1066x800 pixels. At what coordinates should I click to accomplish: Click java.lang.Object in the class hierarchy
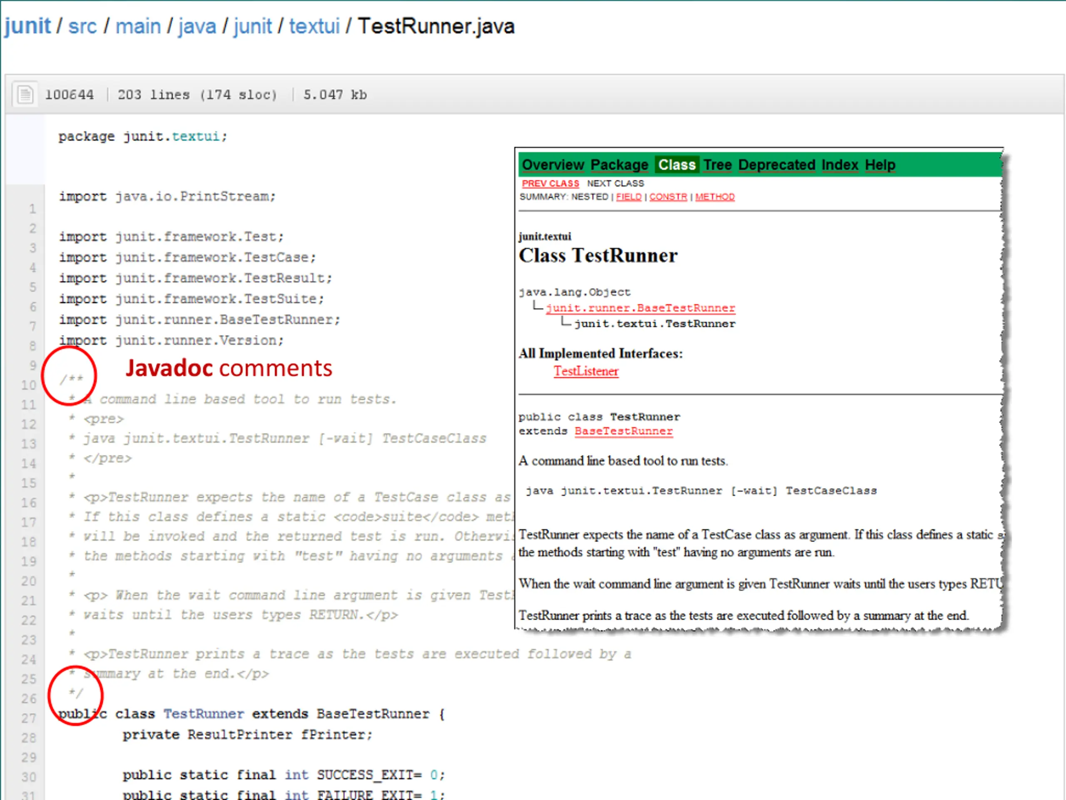575,292
